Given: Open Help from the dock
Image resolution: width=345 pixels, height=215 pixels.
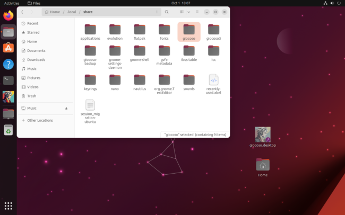Looking at the screenshot, I should [8, 65].
